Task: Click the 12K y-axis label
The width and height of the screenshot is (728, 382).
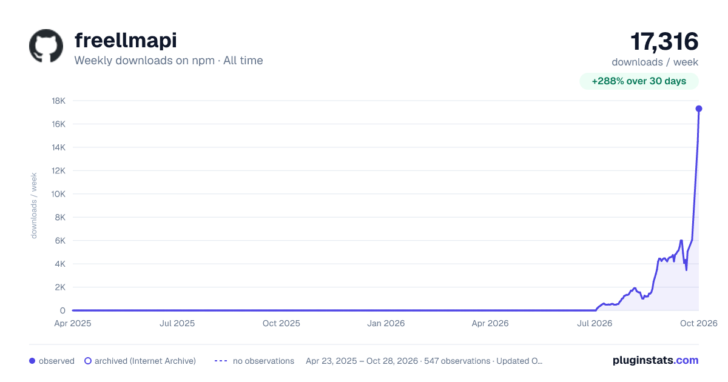Action: pyautogui.click(x=59, y=171)
